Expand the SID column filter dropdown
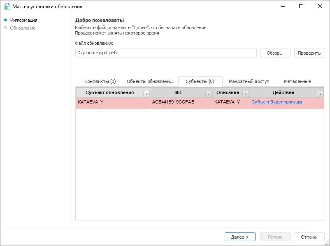 [208, 94]
